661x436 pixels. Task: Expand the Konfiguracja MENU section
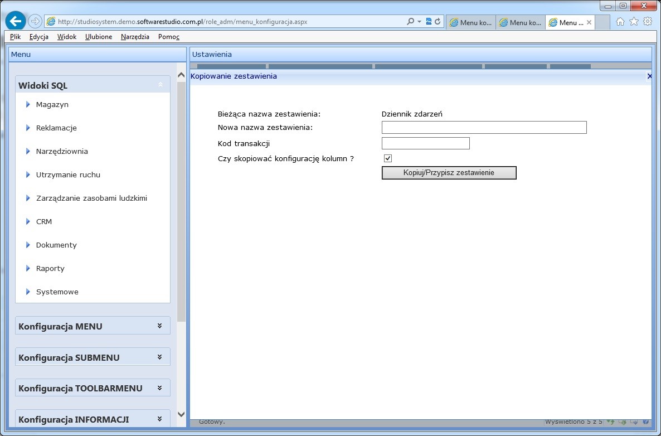pos(160,326)
